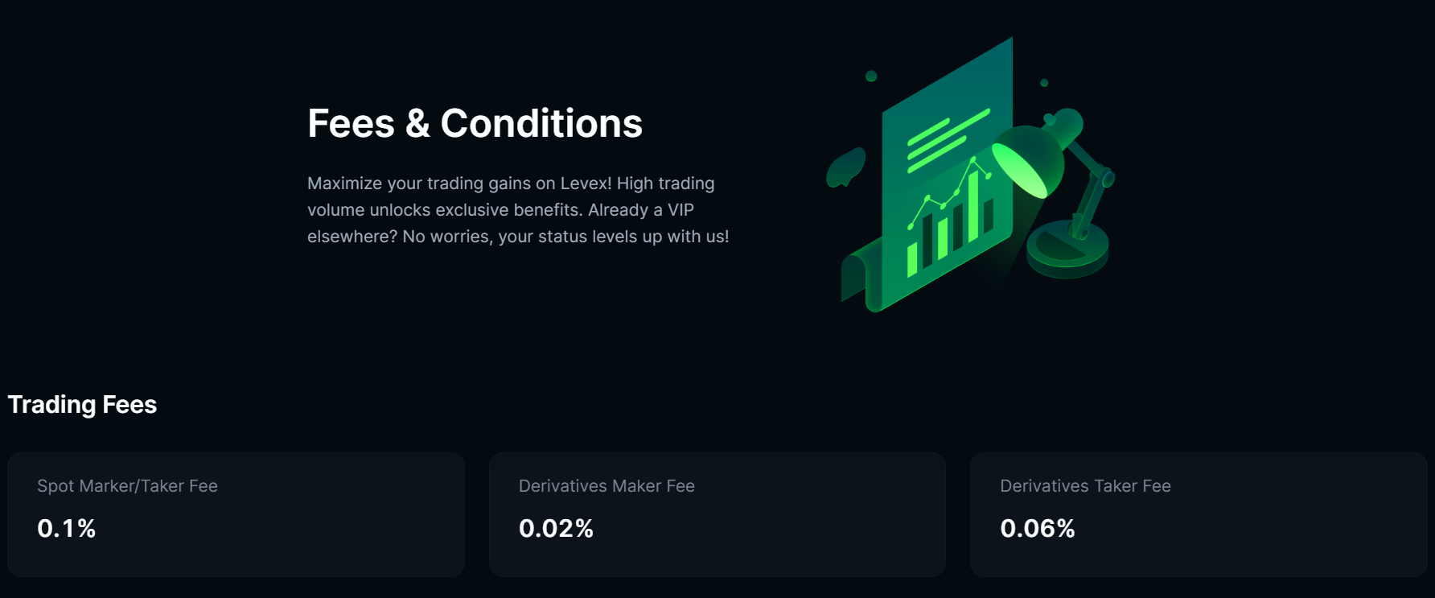1435x598 pixels.
Task: Click the Derivatives Maker Fee label
Action: click(x=606, y=486)
